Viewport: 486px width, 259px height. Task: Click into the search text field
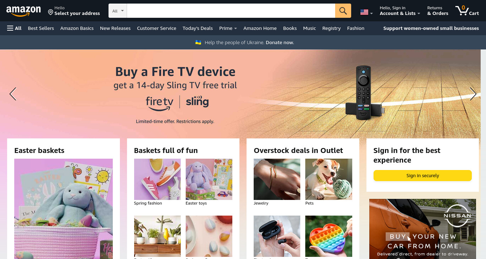[x=231, y=11]
